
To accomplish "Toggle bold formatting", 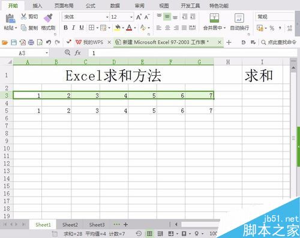I will tap(65, 28).
